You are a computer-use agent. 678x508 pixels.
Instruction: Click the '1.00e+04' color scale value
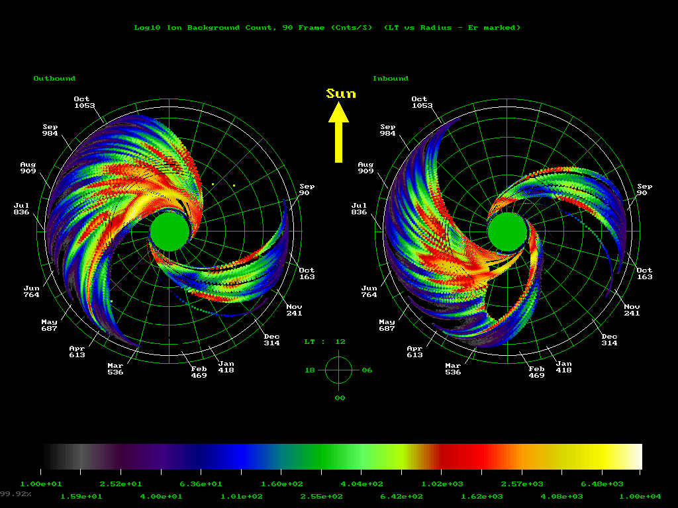coord(641,497)
